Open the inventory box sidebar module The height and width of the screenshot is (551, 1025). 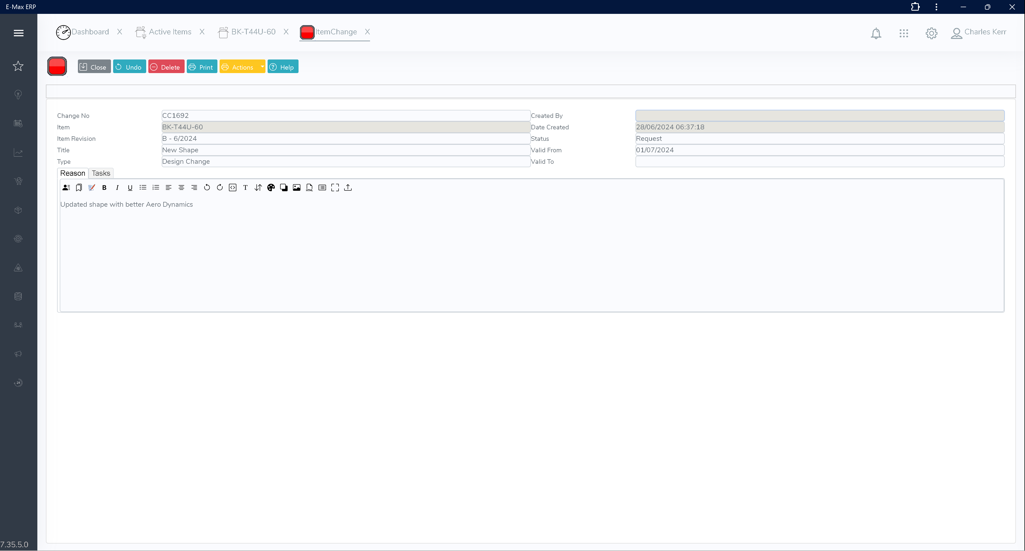(18, 210)
